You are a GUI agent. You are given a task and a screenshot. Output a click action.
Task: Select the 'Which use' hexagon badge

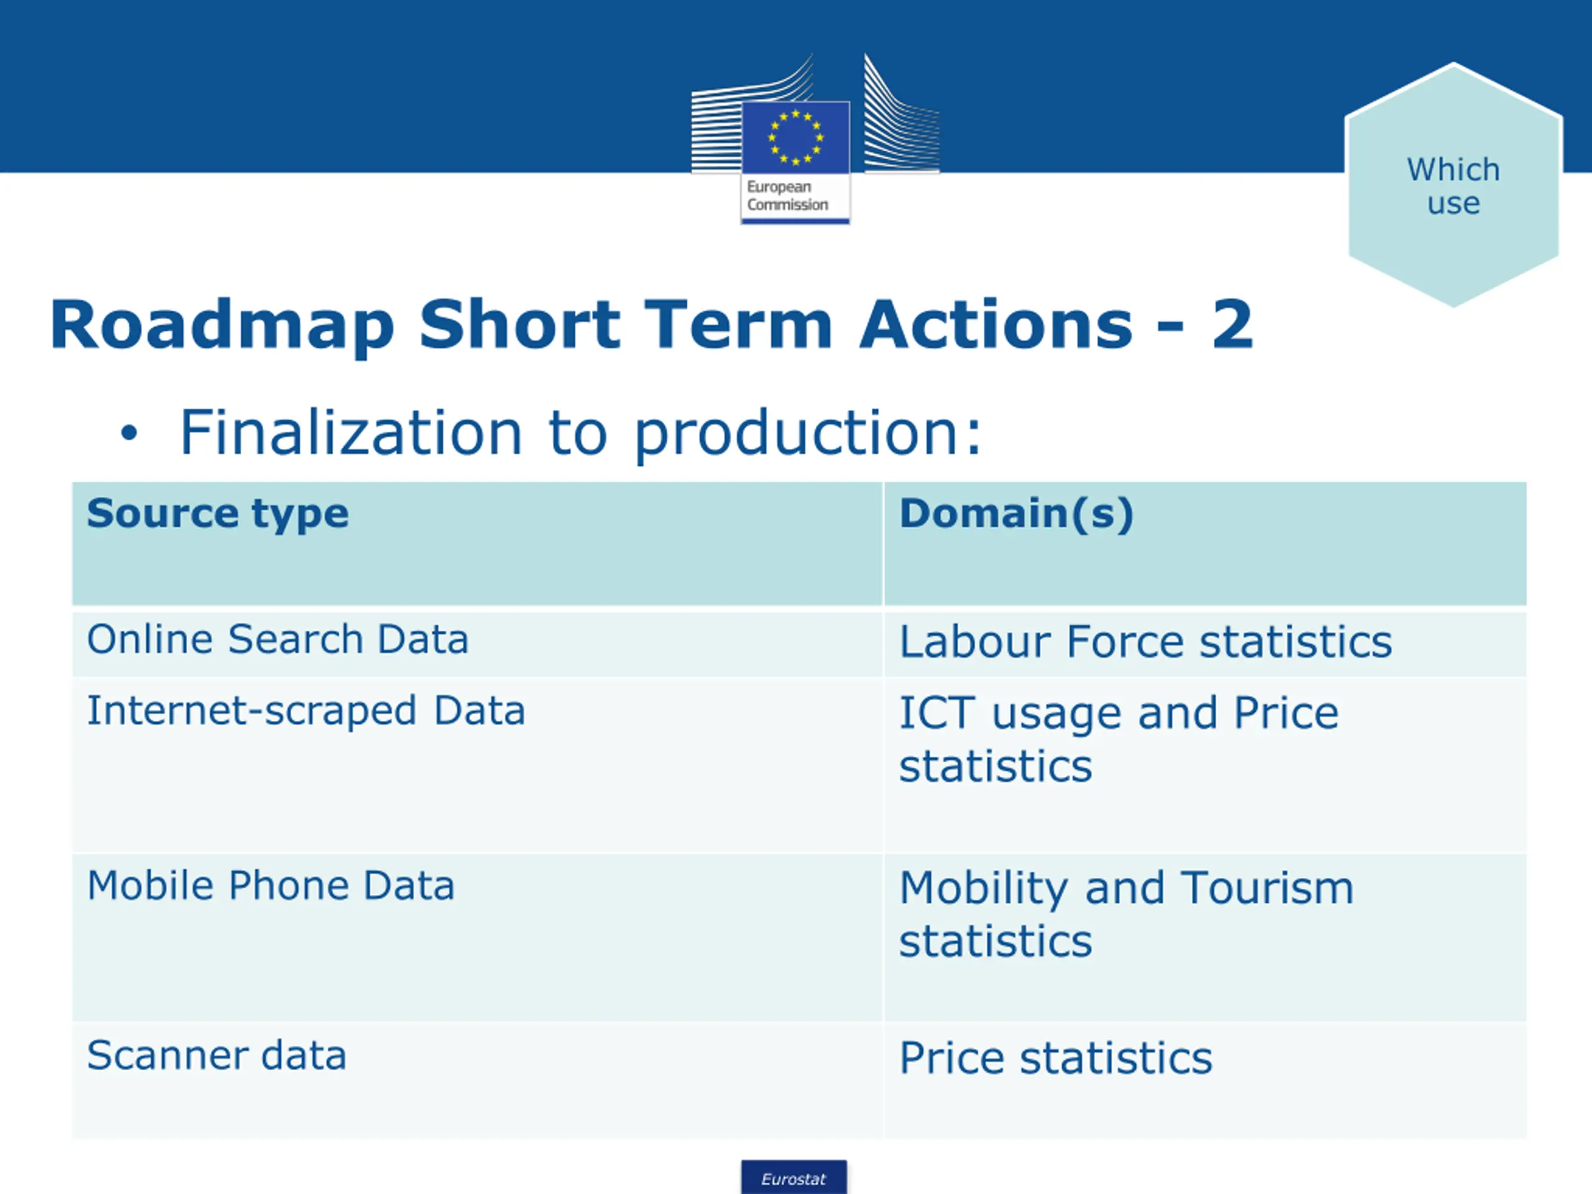point(1453,186)
